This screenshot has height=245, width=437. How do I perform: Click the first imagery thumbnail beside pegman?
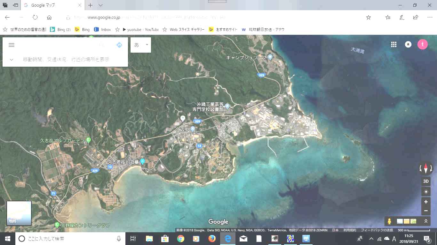(x=400, y=221)
